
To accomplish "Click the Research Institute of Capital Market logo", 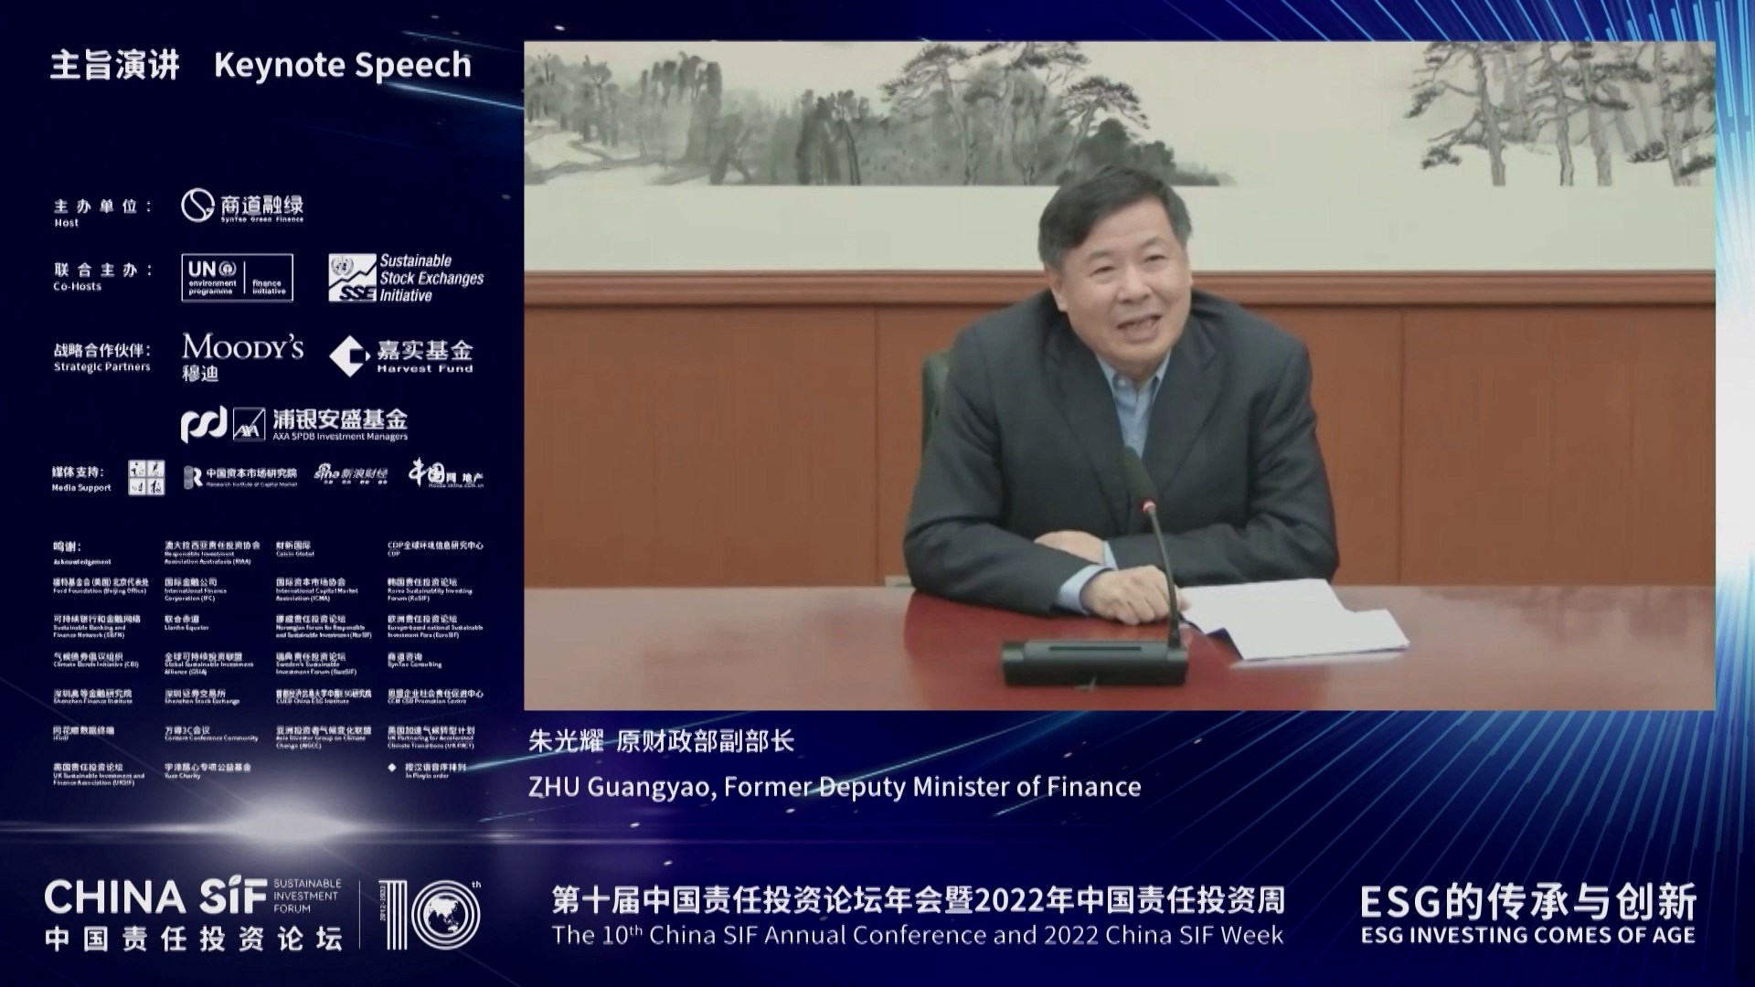I will pos(240,476).
